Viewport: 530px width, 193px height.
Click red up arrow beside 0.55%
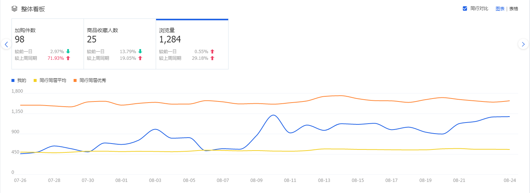tap(212, 52)
